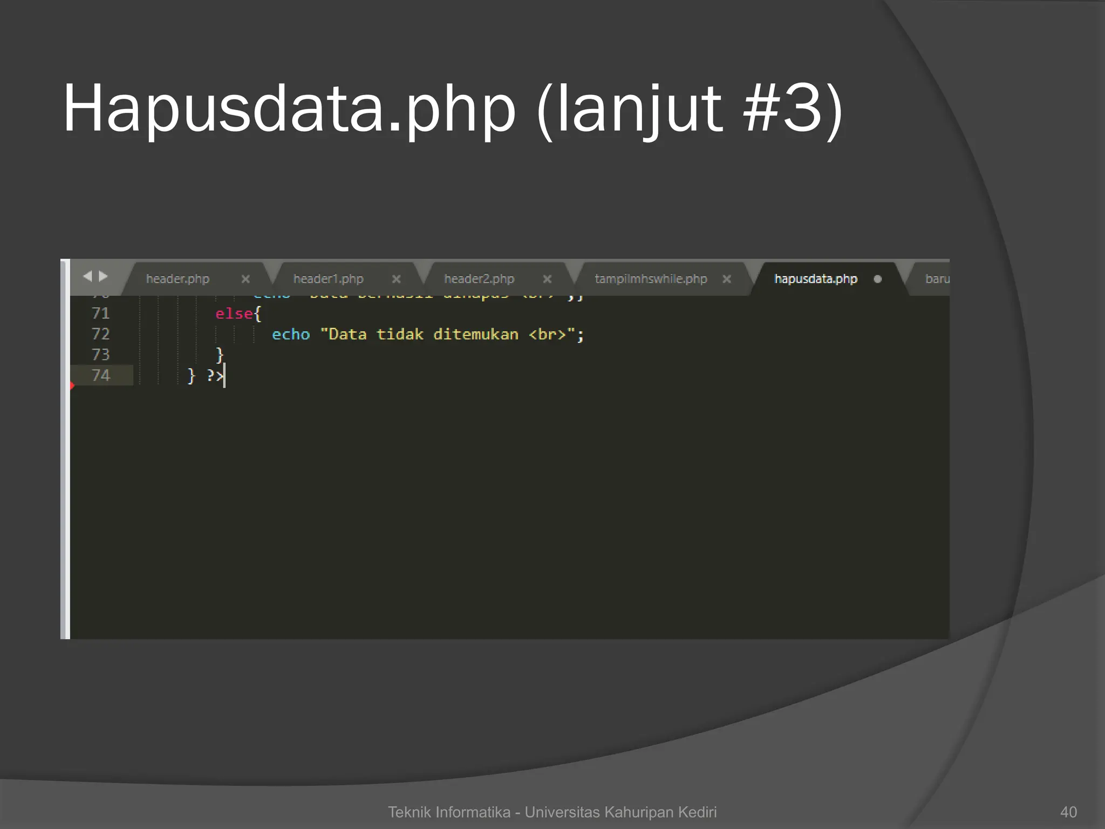Switch to the header.php tab
Image resolution: width=1105 pixels, height=829 pixels.
[x=178, y=279]
